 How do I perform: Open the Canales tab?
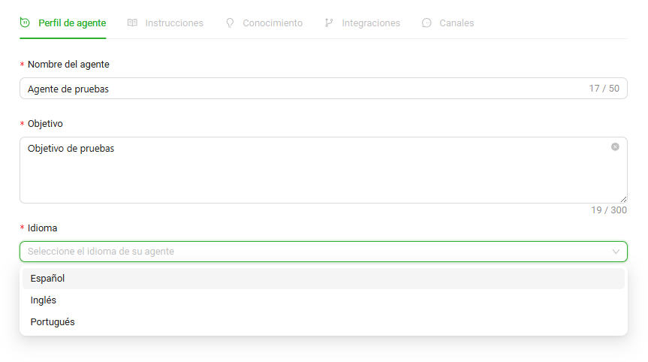coord(457,23)
